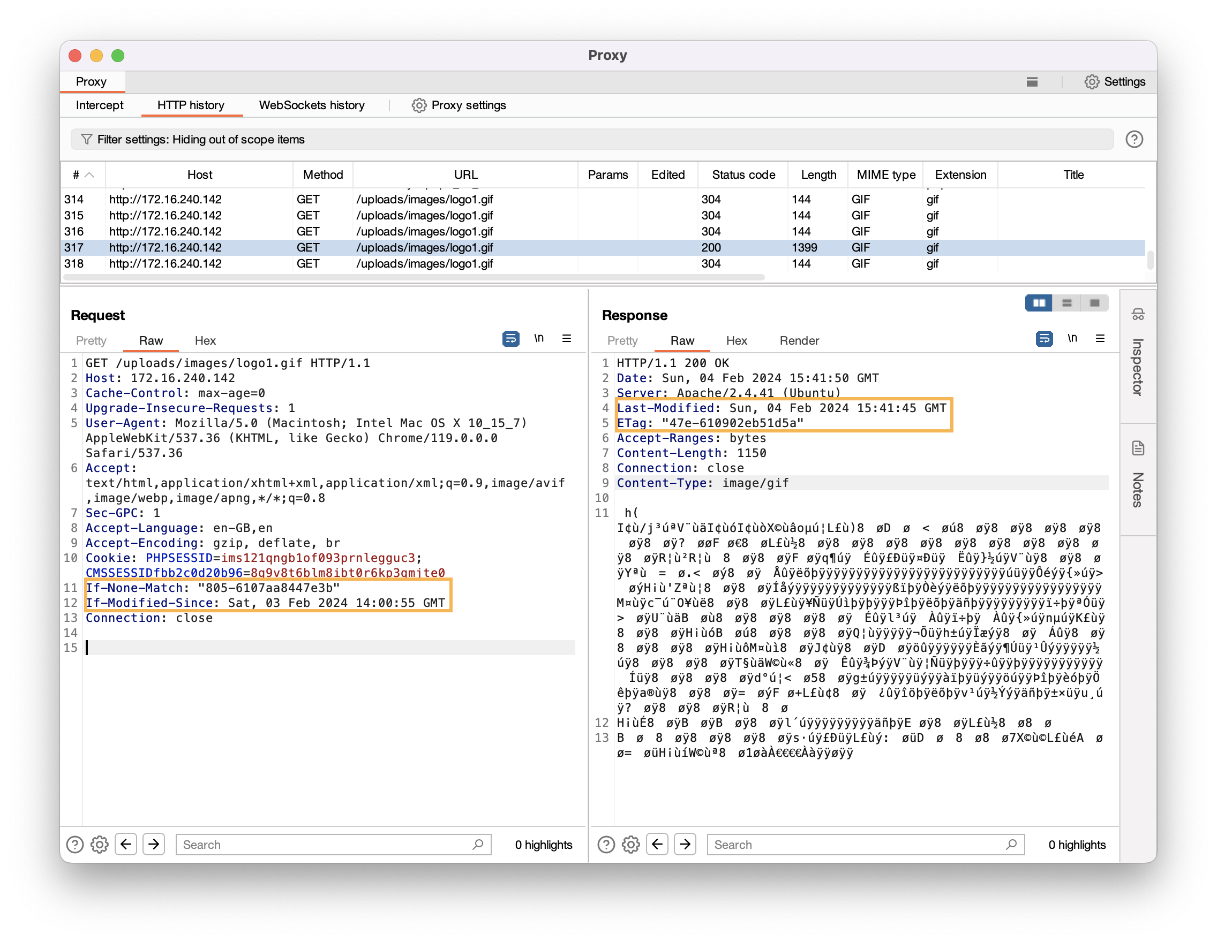Toggle Response word wrap icon
Image resolution: width=1217 pixels, height=942 pixels.
pos(1043,338)
